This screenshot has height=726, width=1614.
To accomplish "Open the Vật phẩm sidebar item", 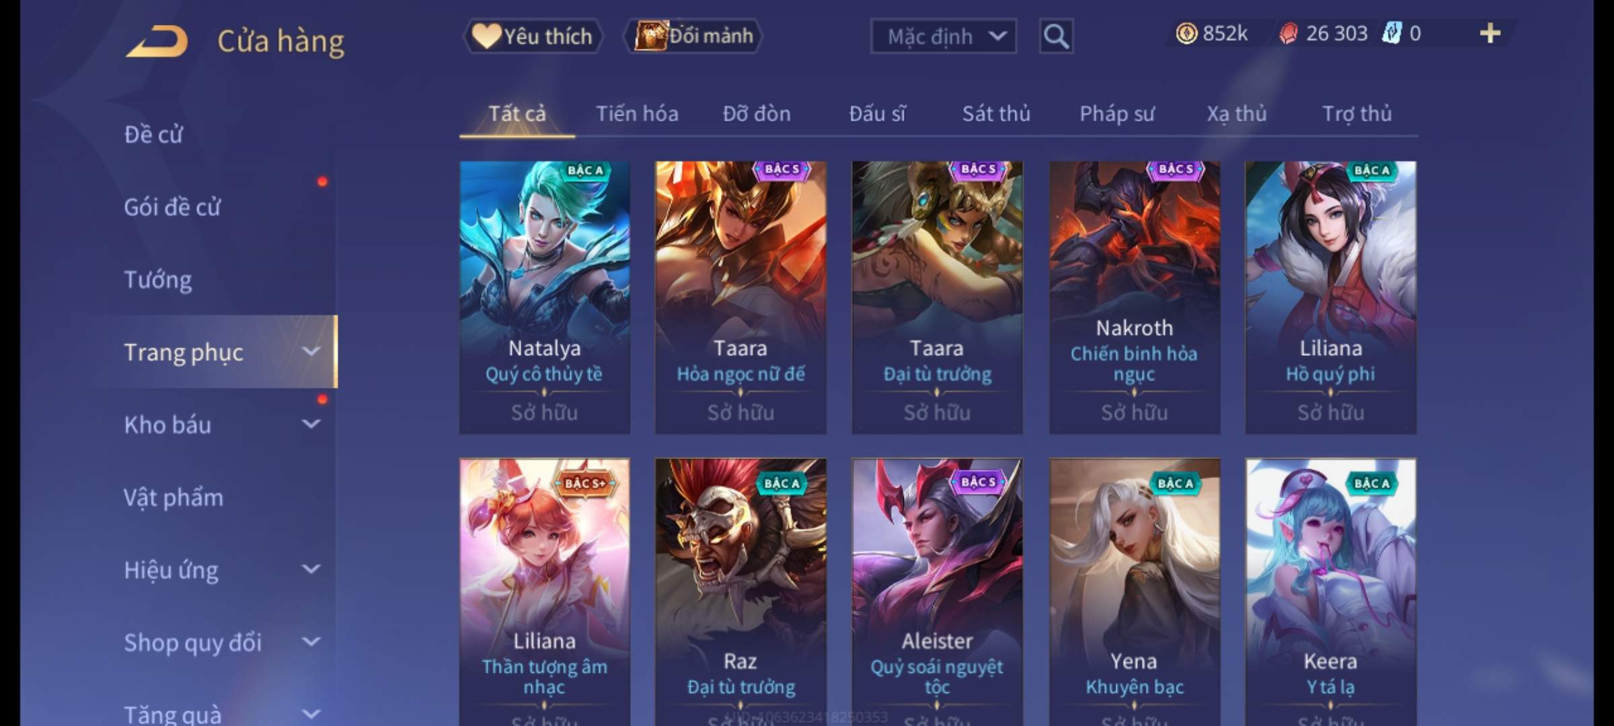I will (x=174, y=497).
